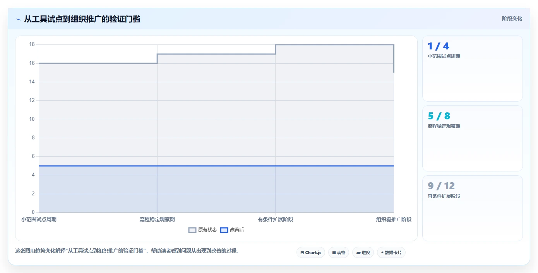Open the 5 / 8 流程稳定观察期 card
538x273 pixels.
point(473,139)
